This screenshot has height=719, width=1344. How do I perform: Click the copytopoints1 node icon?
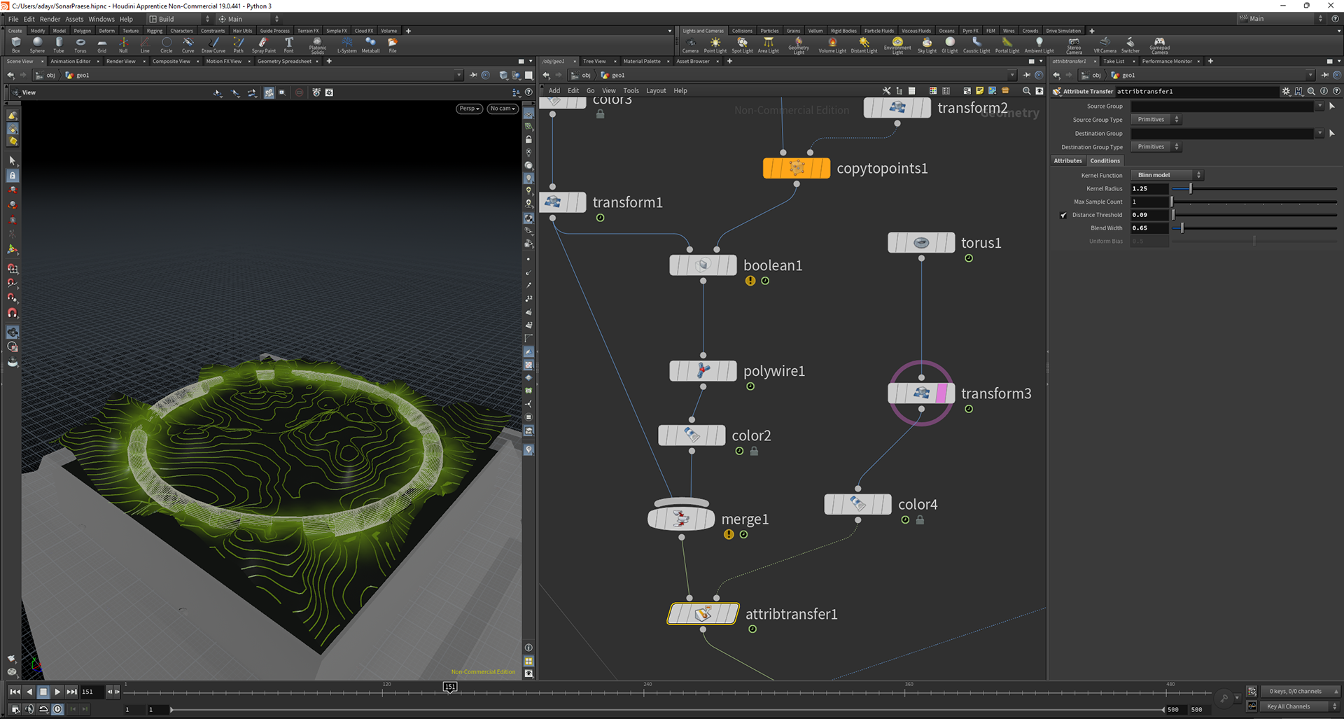click(797, 168)
